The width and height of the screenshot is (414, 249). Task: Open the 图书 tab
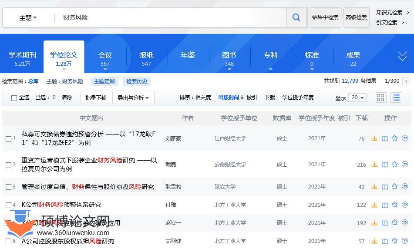pyautogui.click(x=229, y=59)
